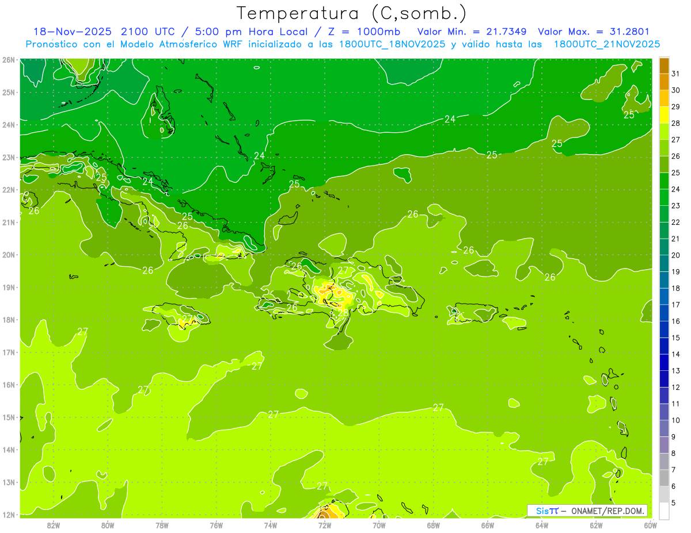Image resolution: width=691 pixels, height=533 pixels.
Task: Select the "Z = 1000mb" level label
Action: click(x=364, y=32)
